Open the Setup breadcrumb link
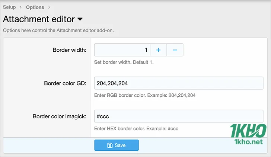271x157 pixels. click(x=9, y=7)
